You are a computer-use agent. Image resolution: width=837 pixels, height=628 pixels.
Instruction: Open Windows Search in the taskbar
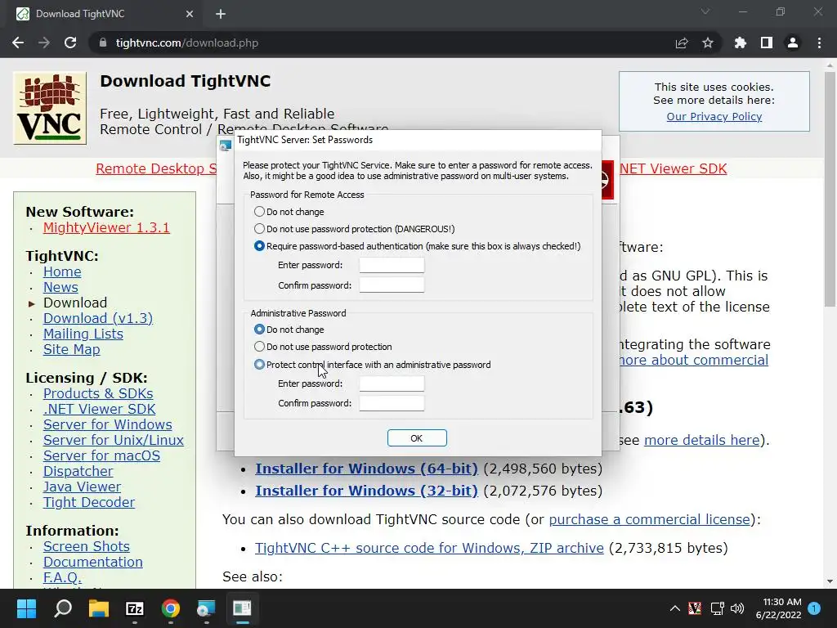[63, 608]
